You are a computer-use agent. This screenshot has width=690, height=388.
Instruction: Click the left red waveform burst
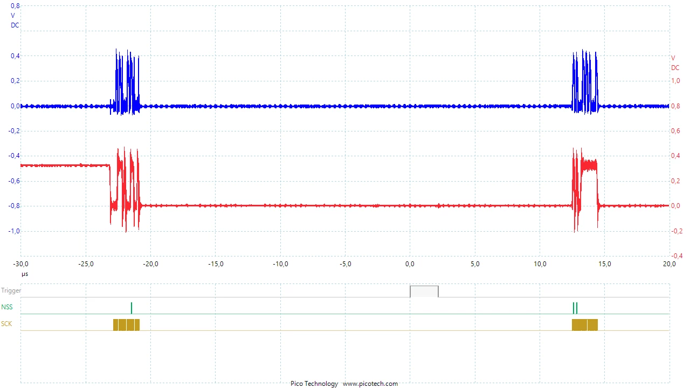(x=125, y=189)
